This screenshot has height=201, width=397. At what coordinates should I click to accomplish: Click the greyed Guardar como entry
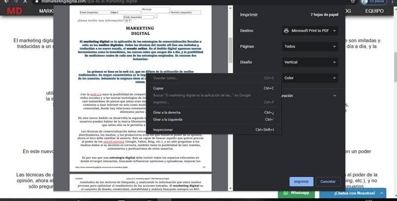(213, 78)
